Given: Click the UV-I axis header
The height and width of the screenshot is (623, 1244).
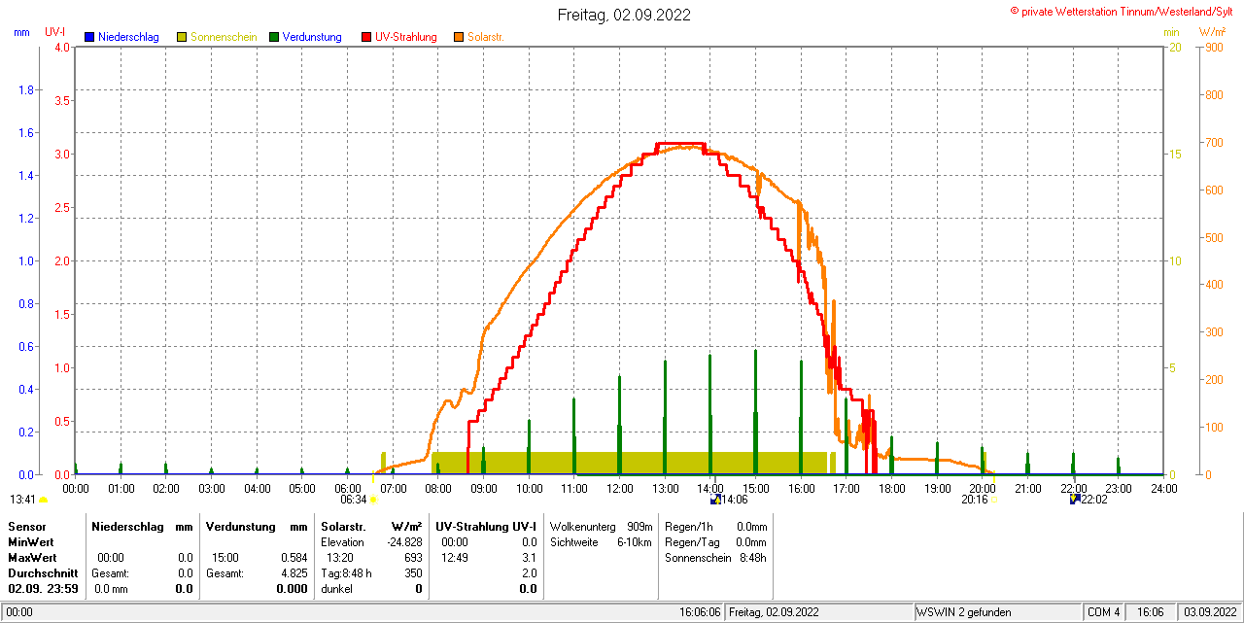Looking at the screenshot, I should [x=55, y=32].
